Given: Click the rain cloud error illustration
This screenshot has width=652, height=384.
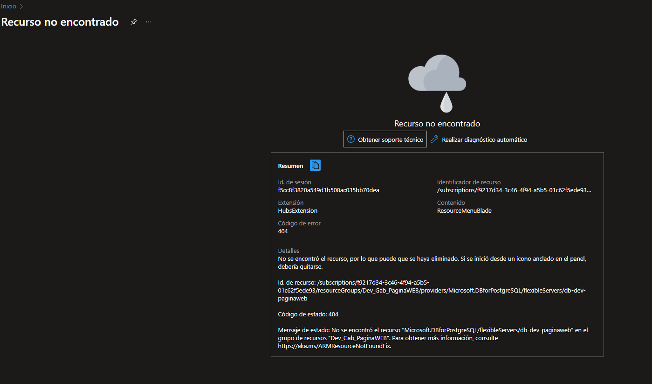Looking at the screenshot, I should point(437,83).
